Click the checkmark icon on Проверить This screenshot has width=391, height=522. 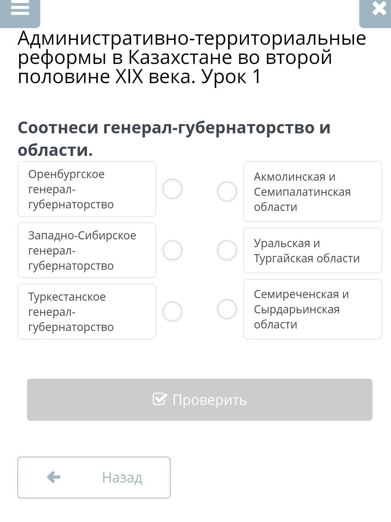pyautogui.click(x=160, y=399)
